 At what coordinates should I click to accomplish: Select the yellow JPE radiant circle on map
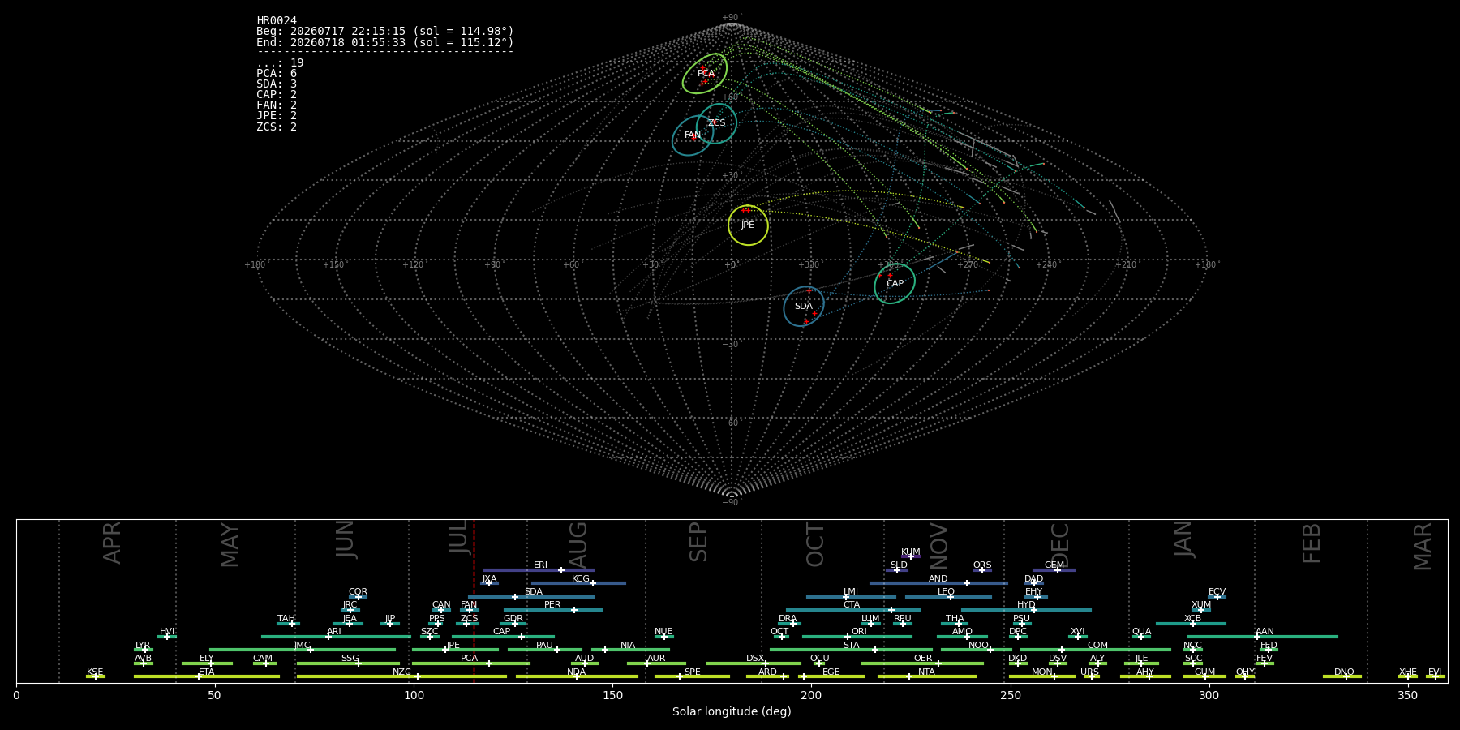point(748,225)
